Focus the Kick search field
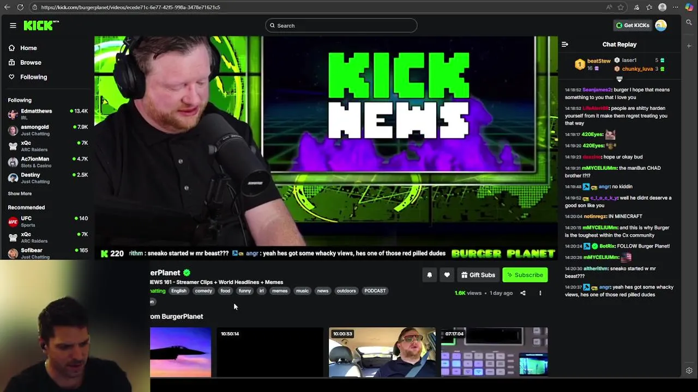 (x=341, y=26)
